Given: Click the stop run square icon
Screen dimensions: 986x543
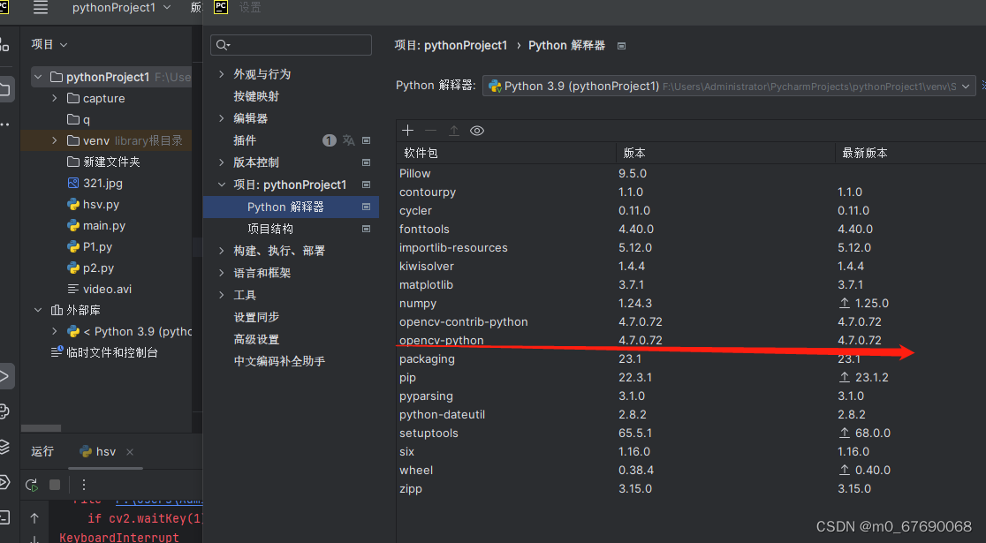Looking at the screenshot, I should [x=55, y=485].
